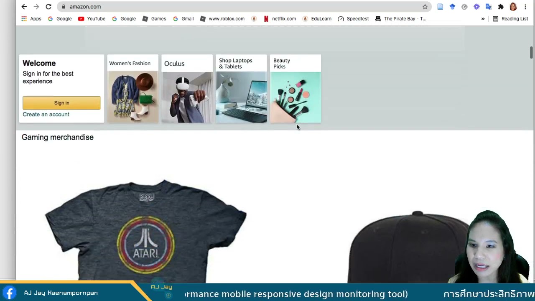Viewport: 535px width, 301px height.
Task: Open the EduLearn bookmark
Action: 317,19
